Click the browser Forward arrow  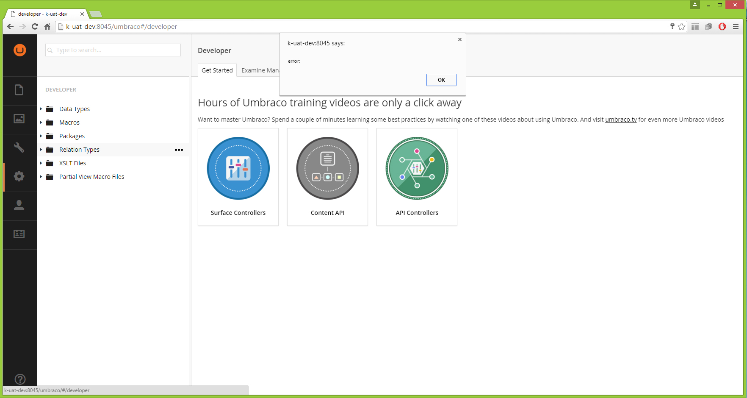click(x=23, y=26)
